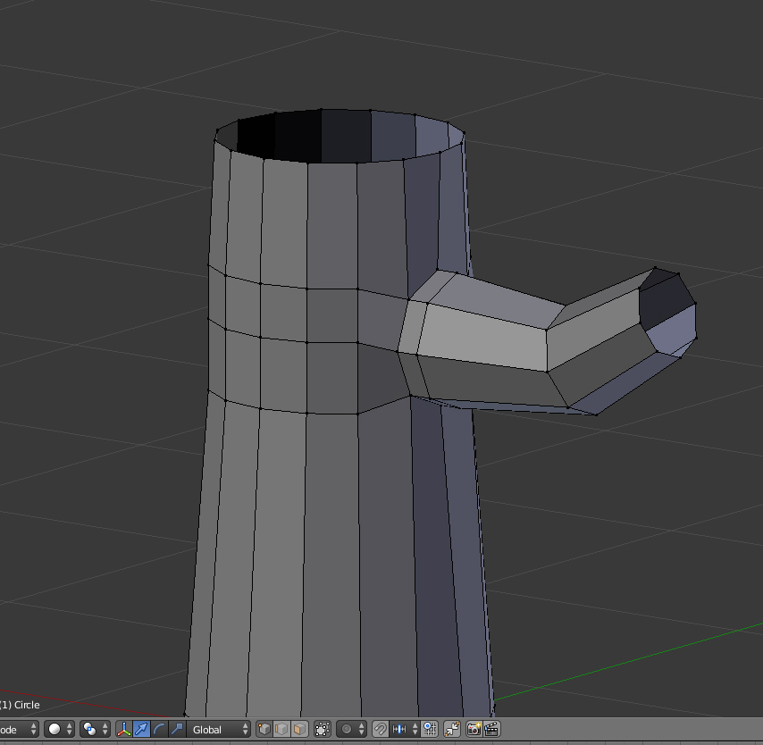Switch to face select mode
Image resolution: width=763 pixels, height=745 pixels.
pos(299,729)
